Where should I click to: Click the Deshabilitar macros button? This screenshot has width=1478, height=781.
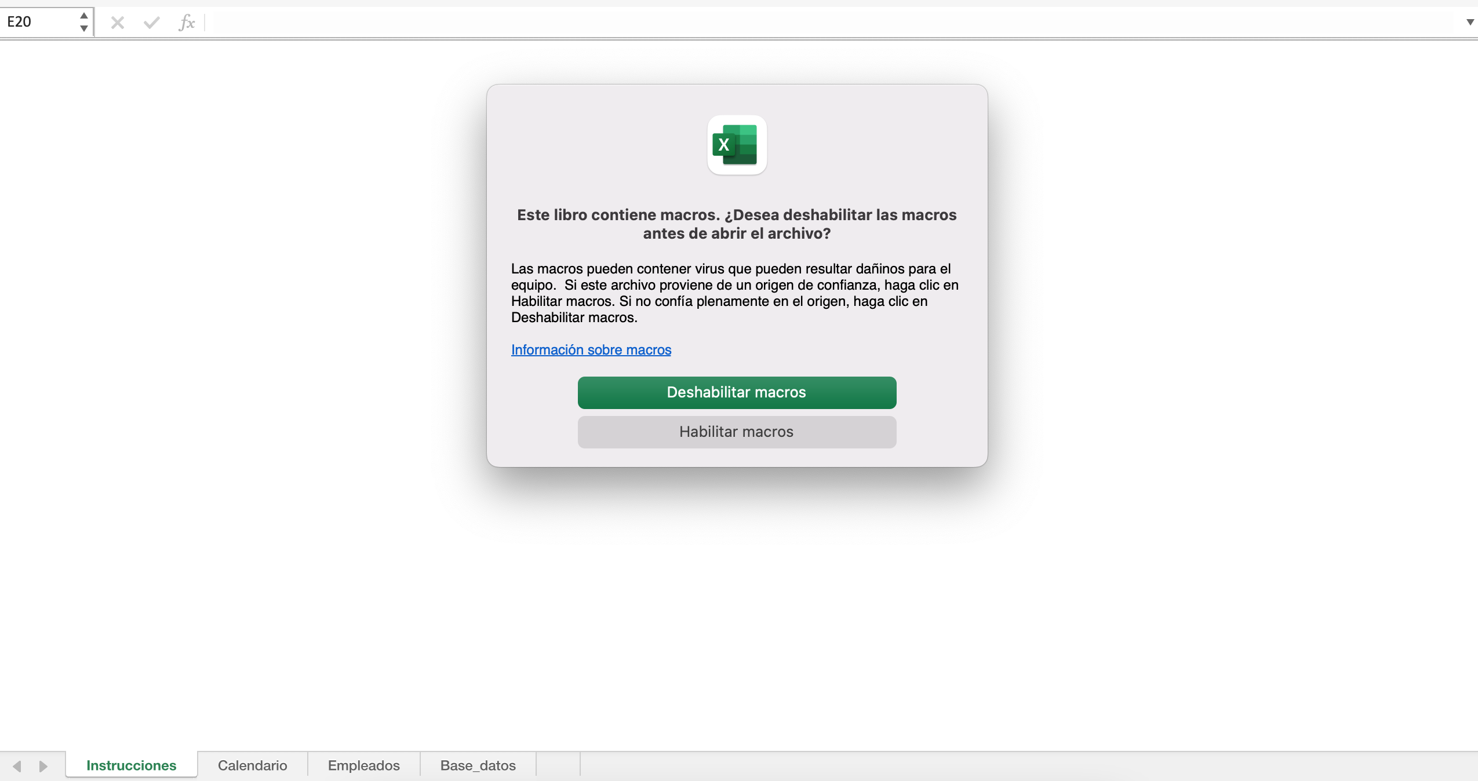(737, 392)
